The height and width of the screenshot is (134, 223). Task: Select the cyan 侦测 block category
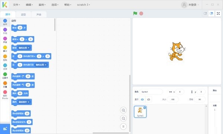click(x=5, y=67)
